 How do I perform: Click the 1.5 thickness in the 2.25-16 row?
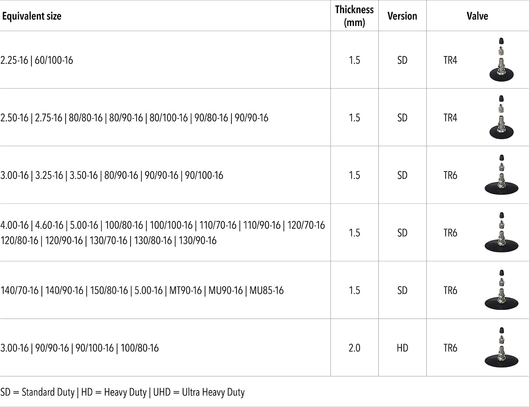[x=354, y=60]
